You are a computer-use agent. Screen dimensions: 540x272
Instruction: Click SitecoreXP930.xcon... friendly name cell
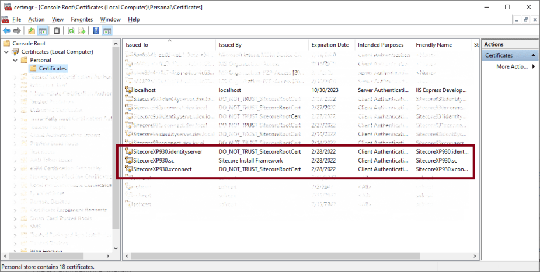(x=442, y=169)
